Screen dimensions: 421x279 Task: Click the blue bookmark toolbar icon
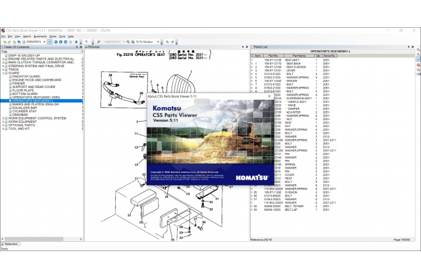click(76, 42)
